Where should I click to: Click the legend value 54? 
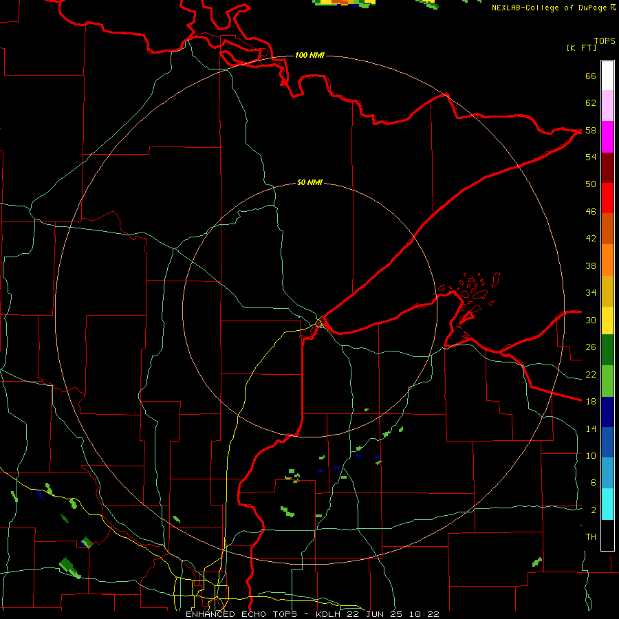click(591, 157)
